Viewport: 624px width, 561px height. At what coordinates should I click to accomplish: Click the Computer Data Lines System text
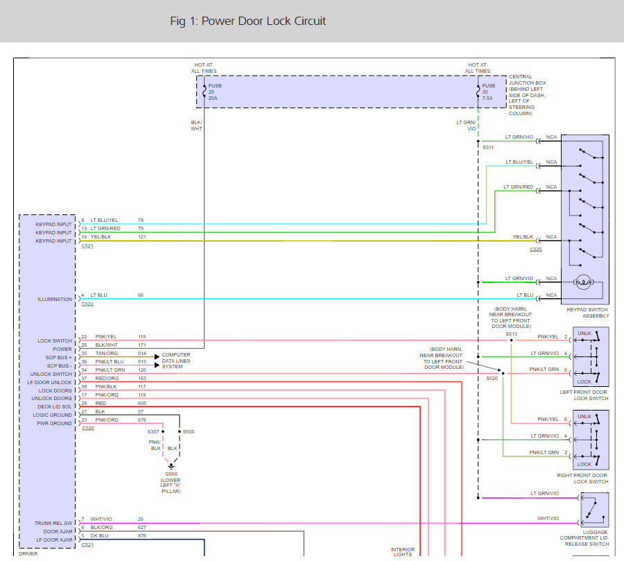[x=176, y=361]
